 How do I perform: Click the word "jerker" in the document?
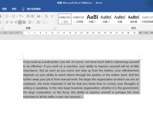pos(55,62)
